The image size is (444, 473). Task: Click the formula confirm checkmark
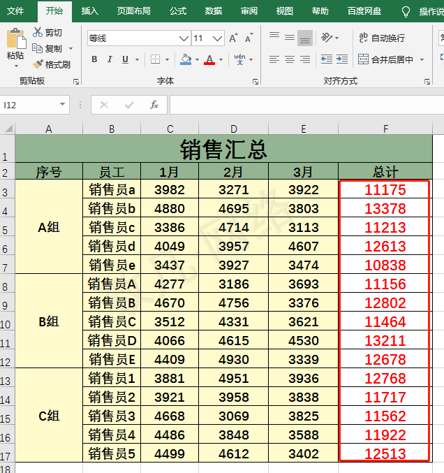pos(129,105)
